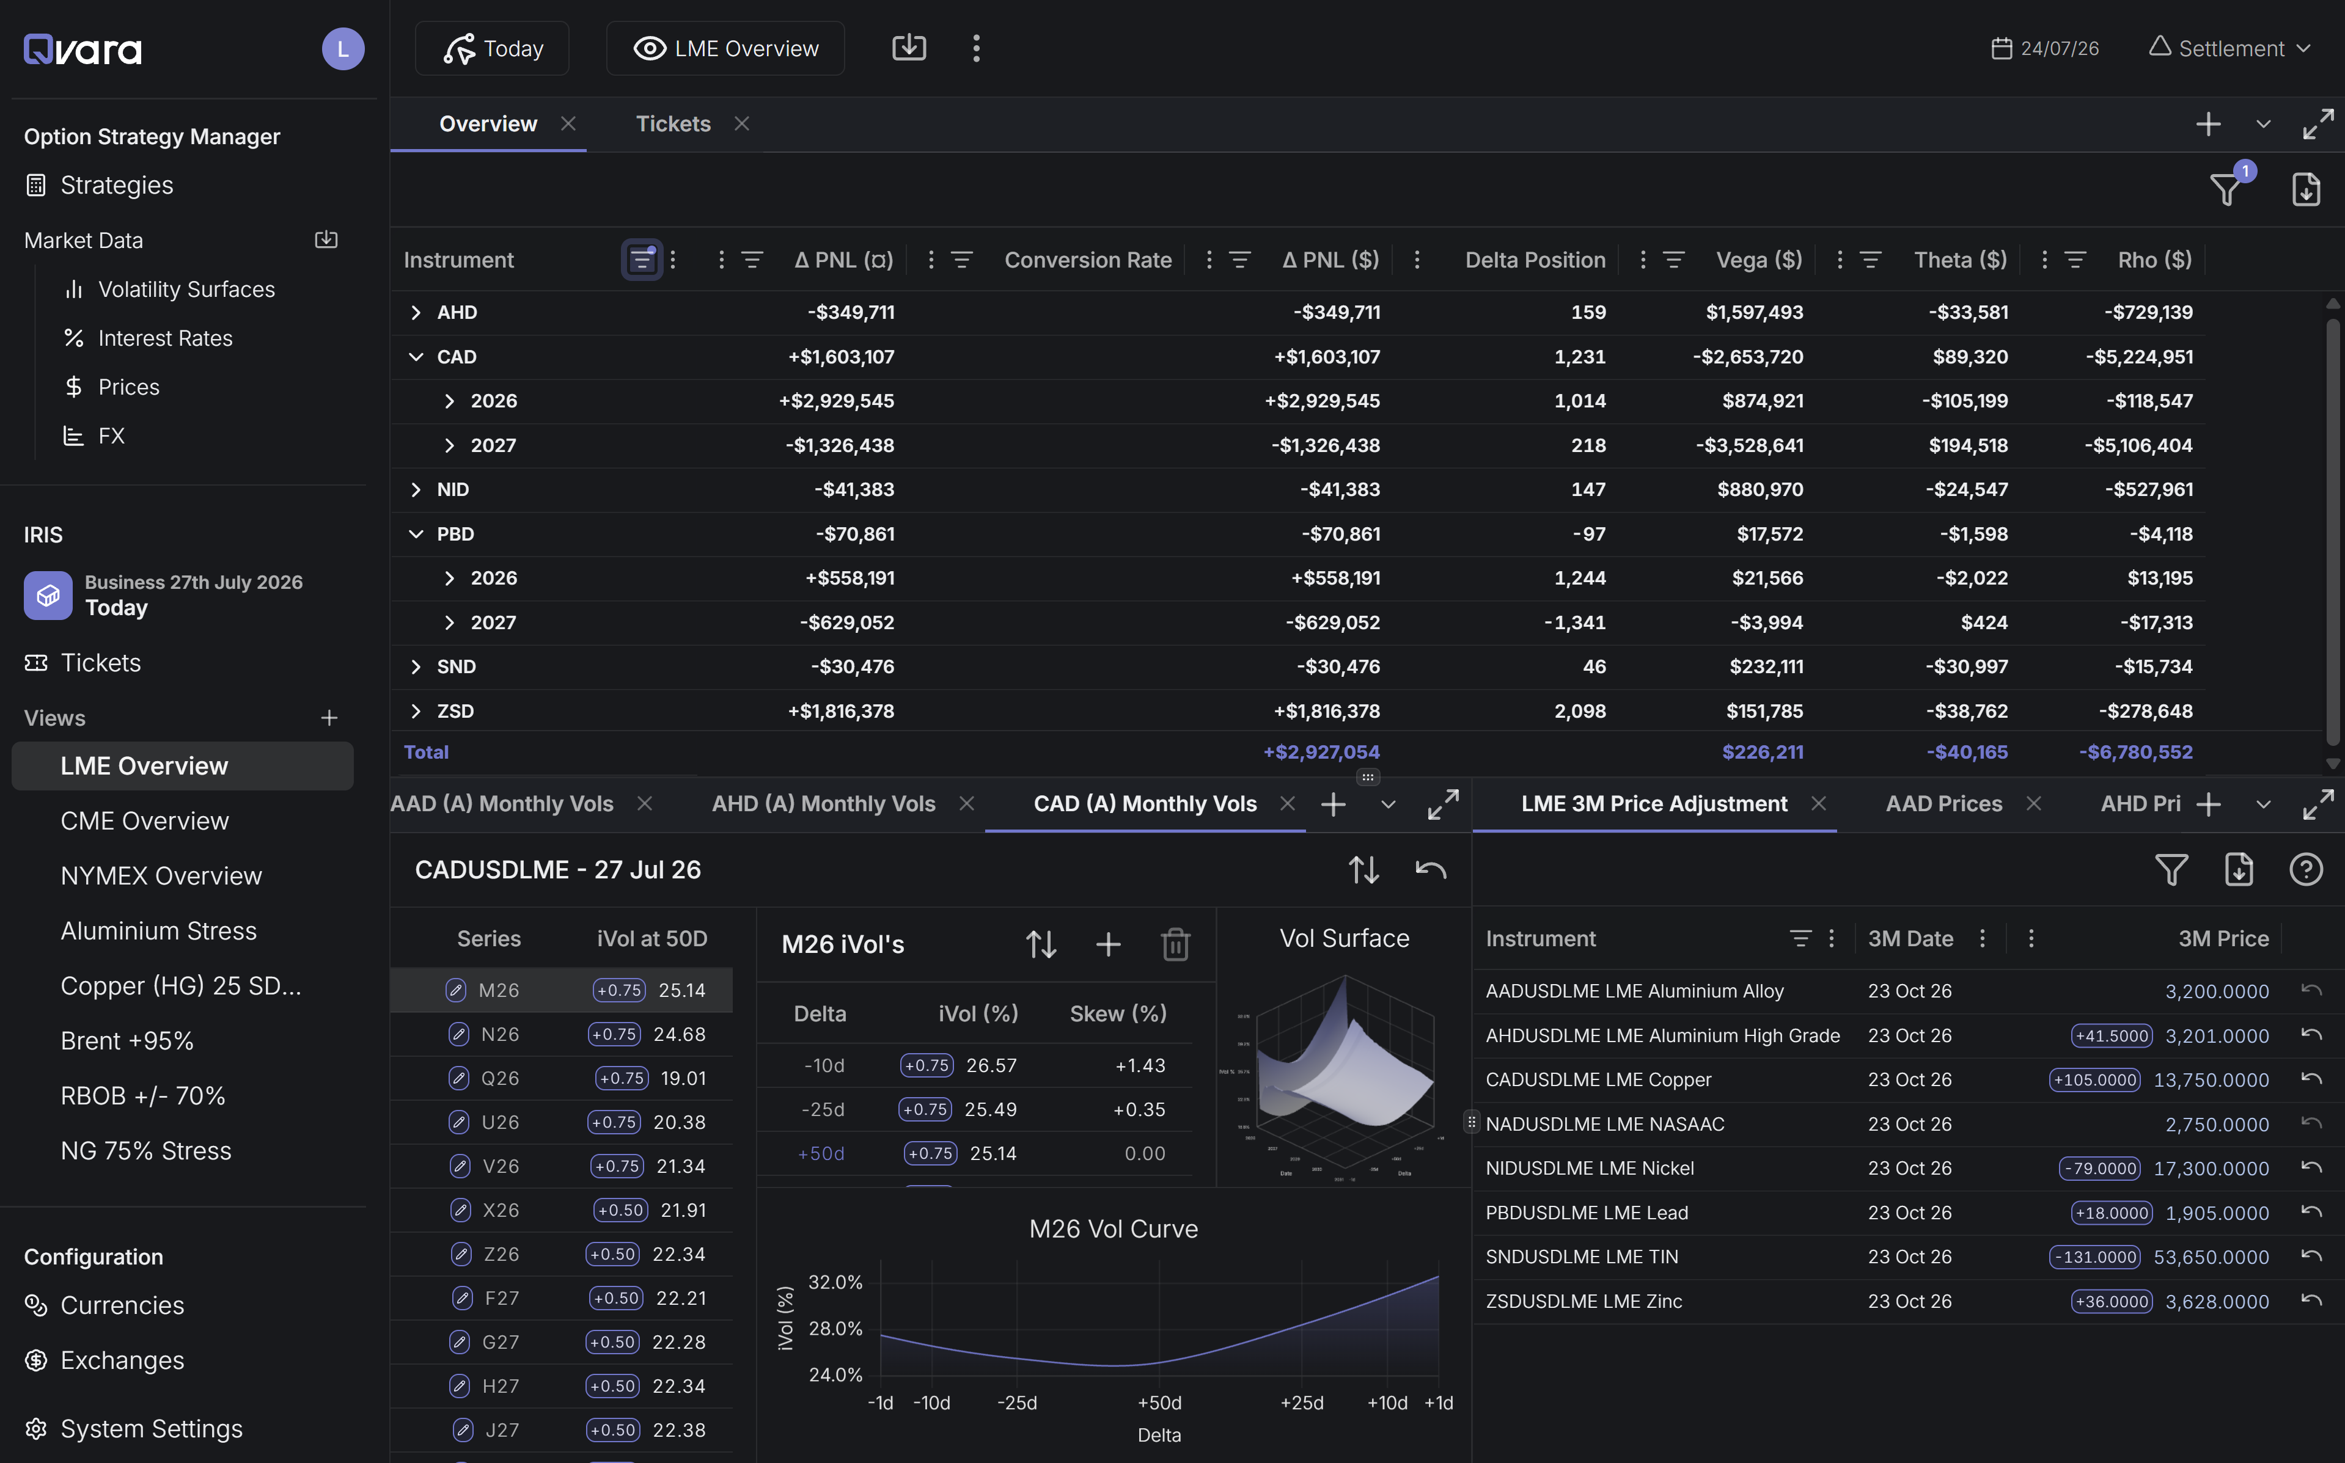Click the edit pencil icon for M26 series

(456, 990)
